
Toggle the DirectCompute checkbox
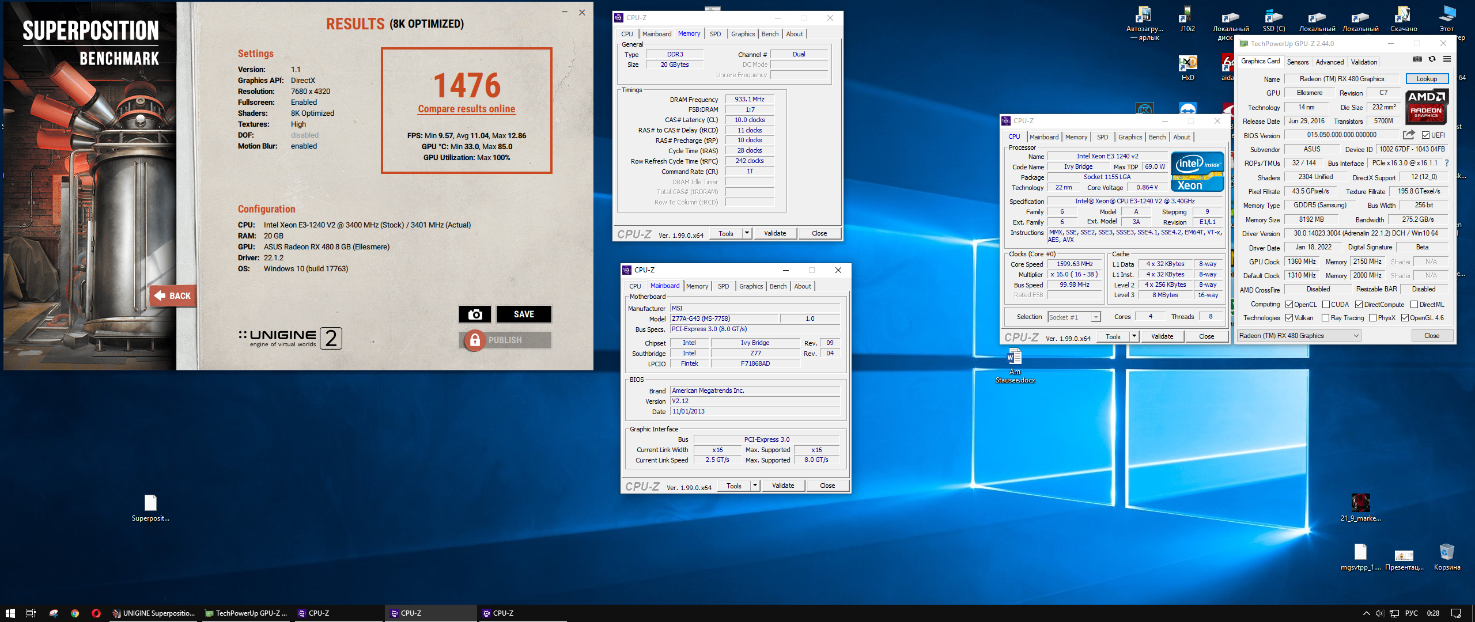coord(1359,305)
